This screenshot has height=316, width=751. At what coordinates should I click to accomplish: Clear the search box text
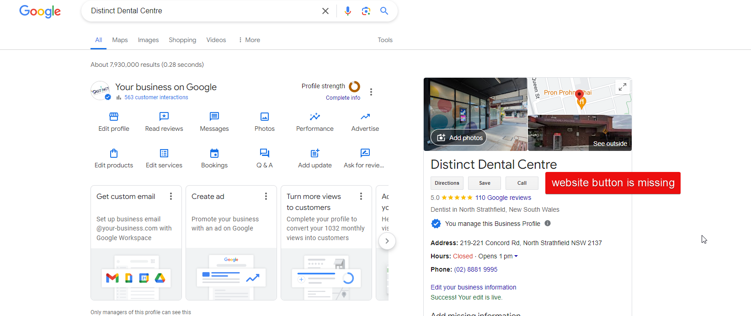[x=325, y=11]
